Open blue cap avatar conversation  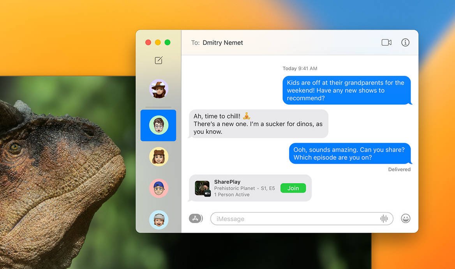(159, 188)
